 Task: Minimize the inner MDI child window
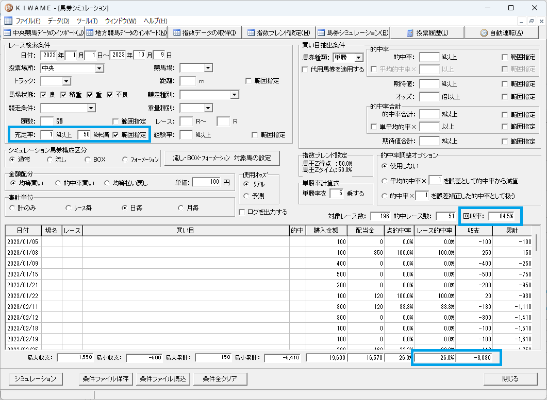(521, 21)
